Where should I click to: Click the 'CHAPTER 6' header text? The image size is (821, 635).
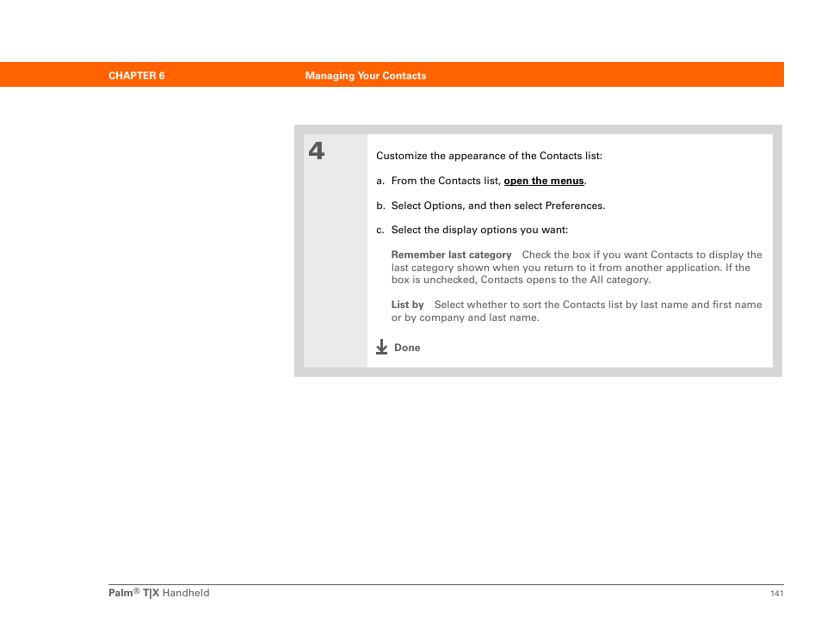click(x=137, y=76)
